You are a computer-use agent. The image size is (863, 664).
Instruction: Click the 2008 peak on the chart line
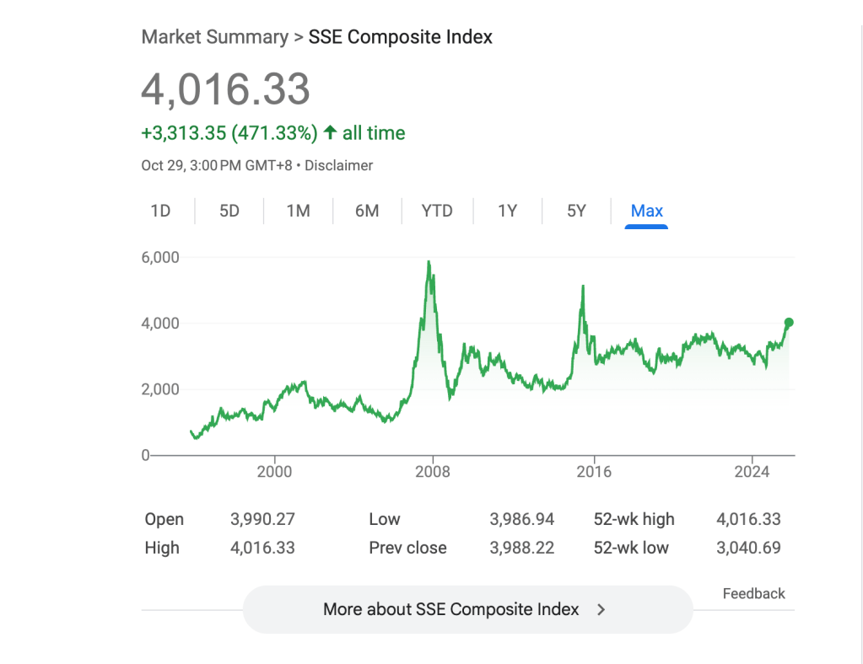click(x=429, y=263)
